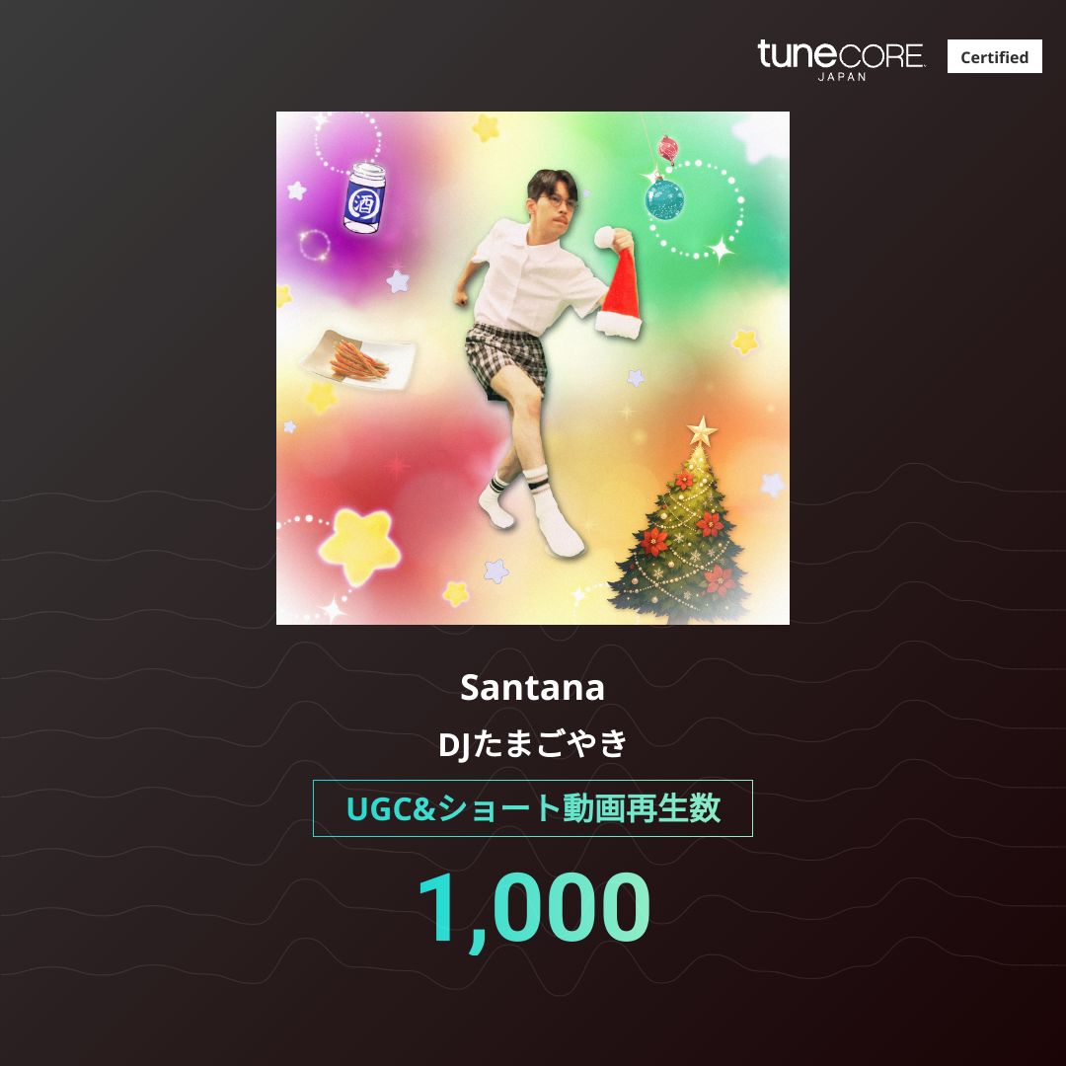Click the TuneCore Japan logo
The image size is (1066, 1066).
[x=841, y=60]
